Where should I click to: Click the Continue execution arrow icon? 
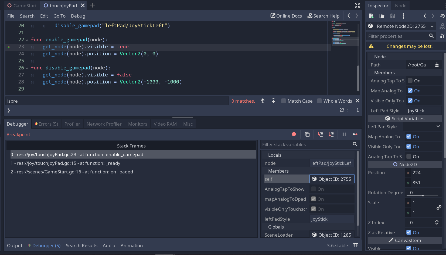pyautogui.click(x=355, y=134)
